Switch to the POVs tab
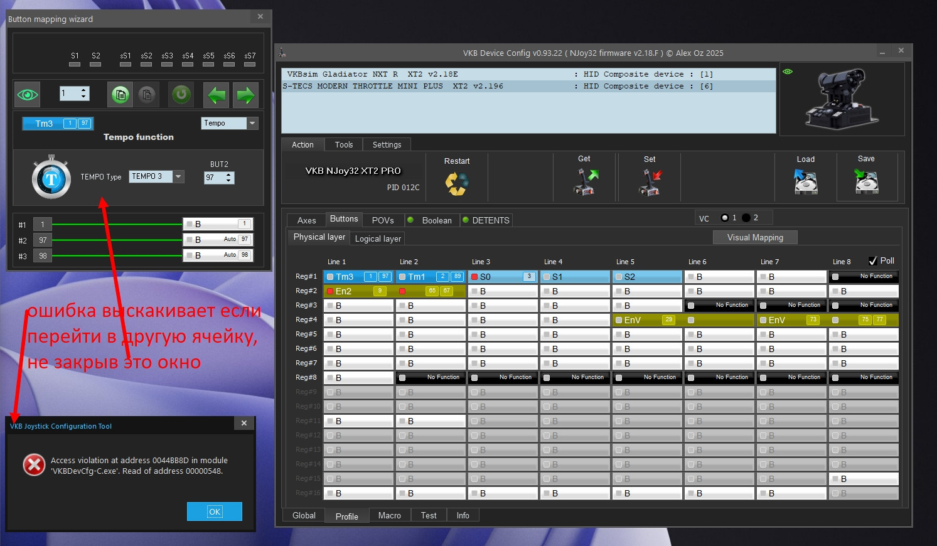The width and height of the screenshot is (937, 546). pos(383,220)
